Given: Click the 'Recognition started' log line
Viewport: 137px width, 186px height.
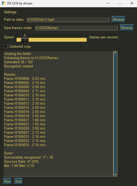Looking at the screenshot, I should [x=18, y=66].
